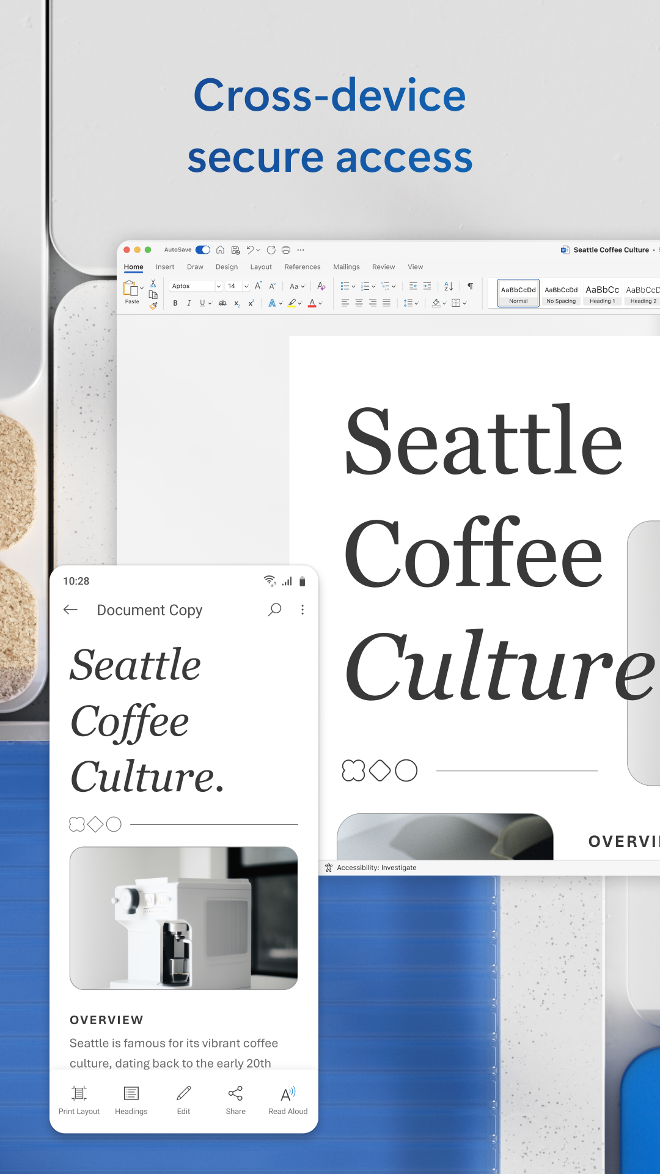Open the Aptos font name dropdown
The width and height of the screenshot is (660, 1174).
[x=219, y=286]
